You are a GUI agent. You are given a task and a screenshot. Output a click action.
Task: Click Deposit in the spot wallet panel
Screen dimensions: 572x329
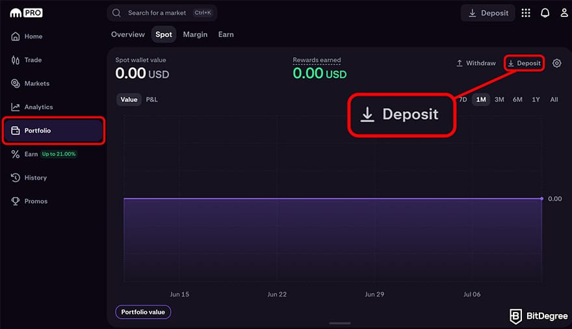tap(524, 63)
